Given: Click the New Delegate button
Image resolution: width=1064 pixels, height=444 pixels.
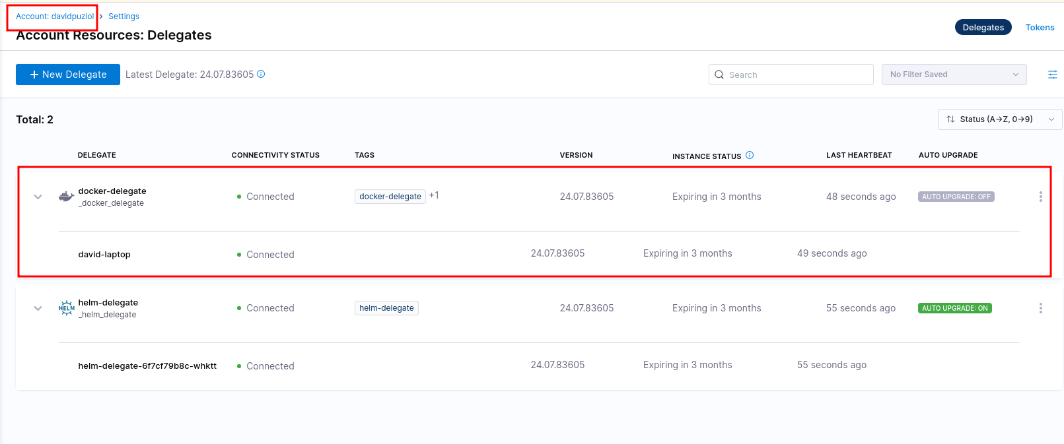Looking at the screenshot, I should [x=68, y=75].
